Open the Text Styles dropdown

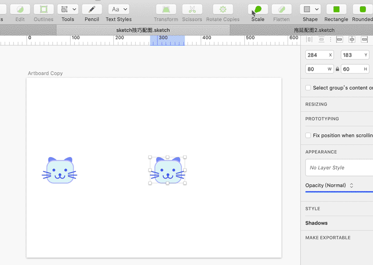click(118, 9)
